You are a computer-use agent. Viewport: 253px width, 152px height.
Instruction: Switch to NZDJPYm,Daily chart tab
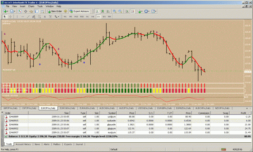point(222,108)
